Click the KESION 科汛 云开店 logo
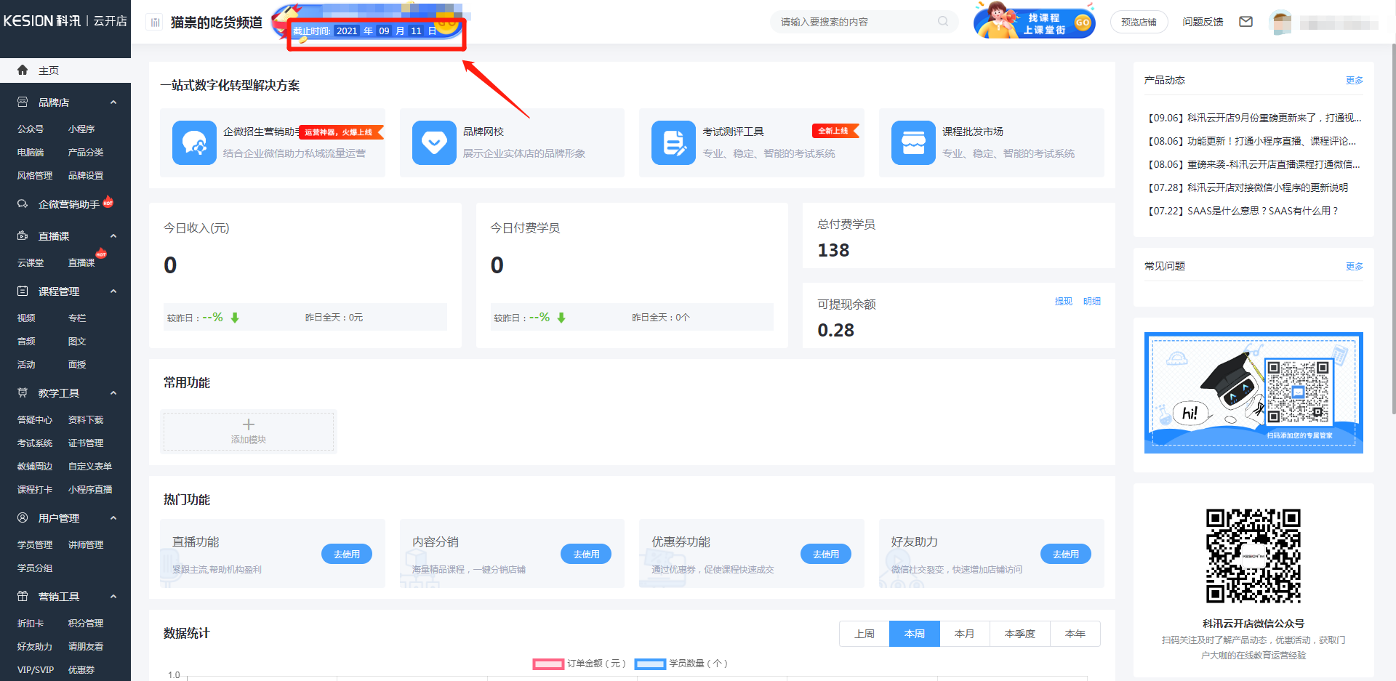This screenshot has width=1396, height=681. 65,21
